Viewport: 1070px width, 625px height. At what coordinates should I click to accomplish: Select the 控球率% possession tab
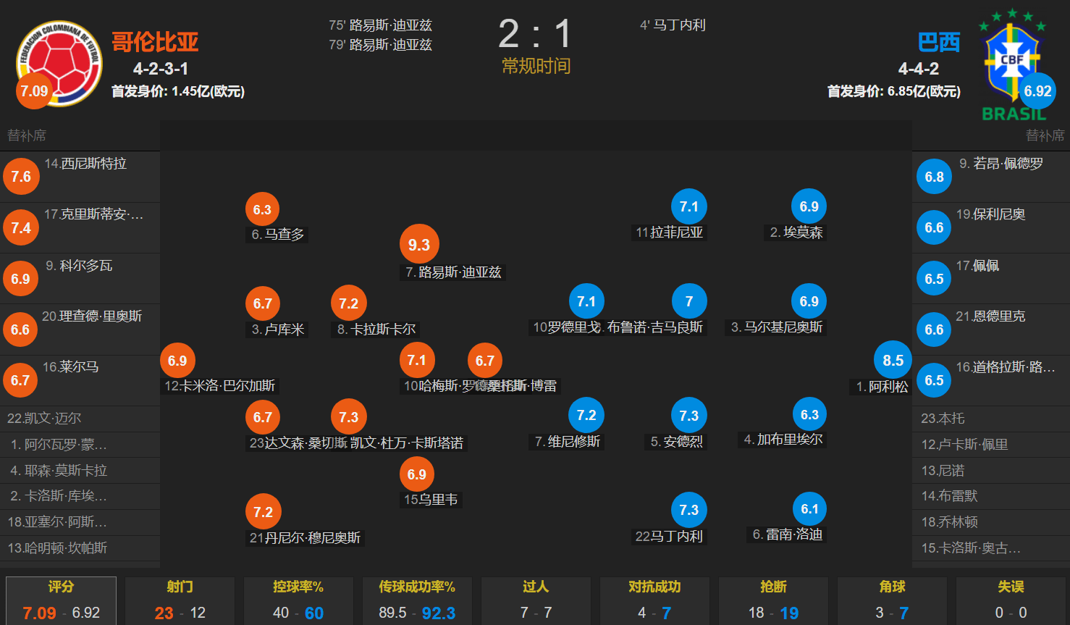tap(298, 600)
